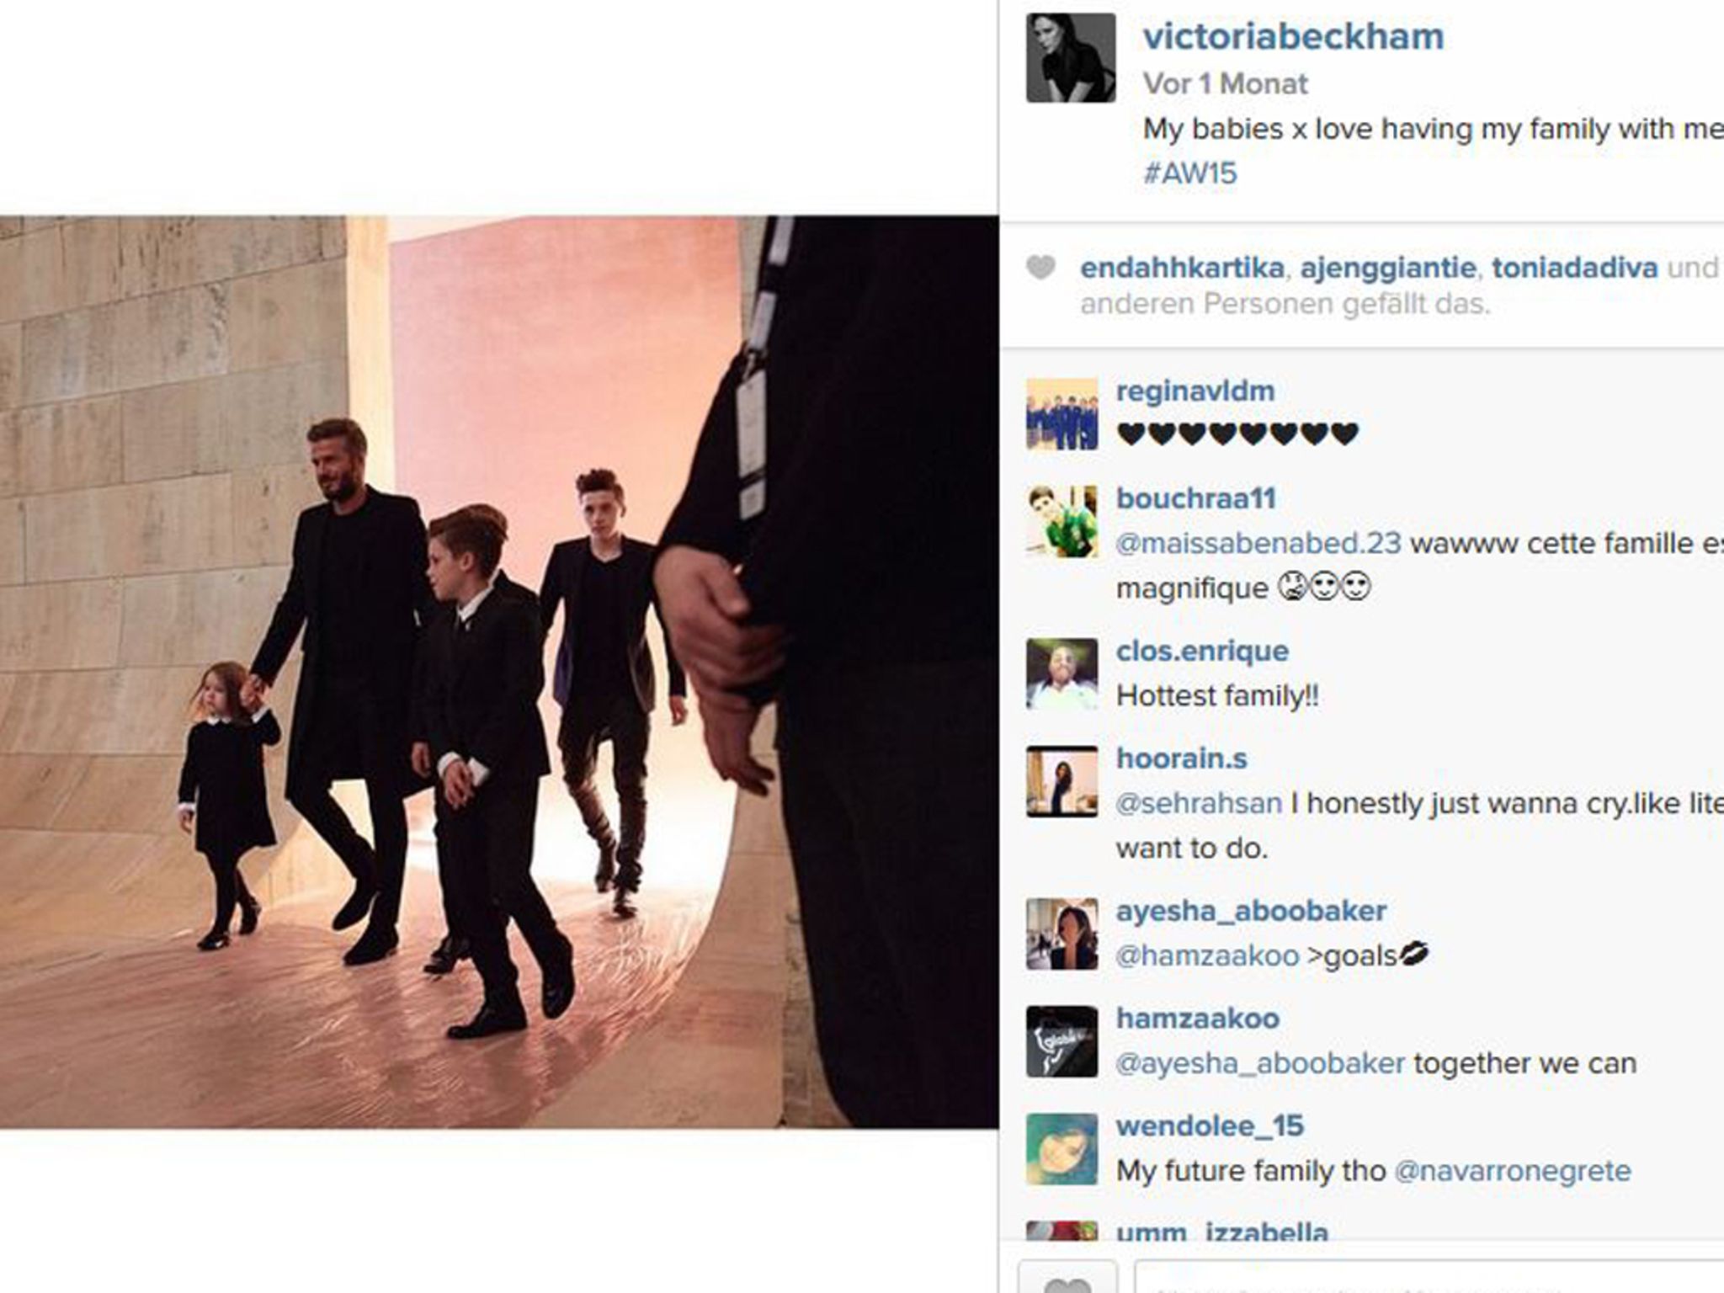Open victoriabeckham profile picture
This screenshot has width=1724, height=1293.
pos(1071,58)
